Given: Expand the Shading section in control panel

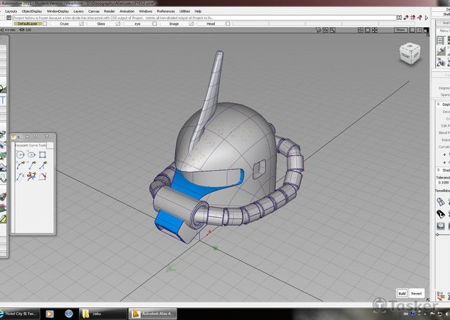Looking at the screenshot, I should pos(437,171).
